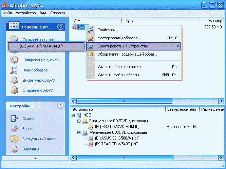The height and width of the screenshot is (169, 226).
Task: Collapse the NEO tree node
Action: [x=73, y=115]
